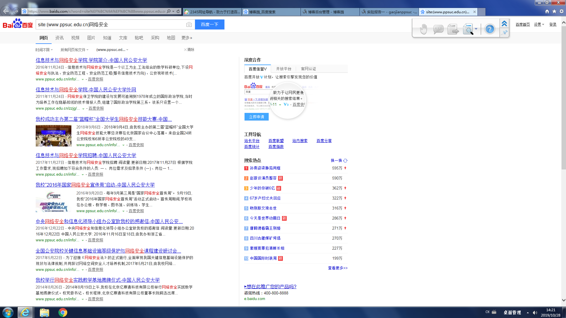Click the document export arrow icon
This screenshot has width=566, height=318.
pyautogui.click(x=453, y=29)
